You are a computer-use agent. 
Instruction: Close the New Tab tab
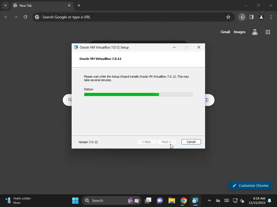point(69,5)
